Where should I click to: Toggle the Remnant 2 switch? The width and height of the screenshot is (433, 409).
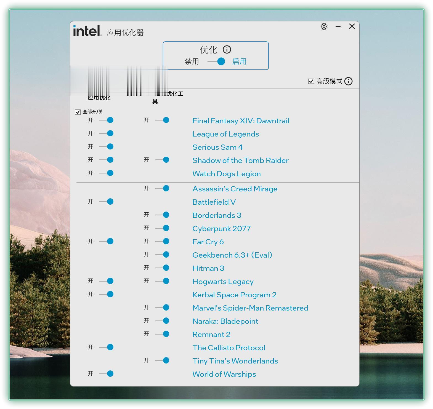162,334
